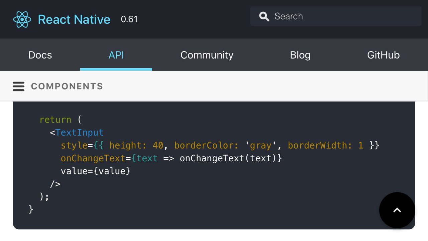Click the 'gray' string in code
The image size is (428, 241).
click(261, 145)
